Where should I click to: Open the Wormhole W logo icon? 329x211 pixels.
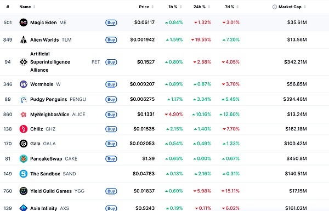pyautogui.click(x=24, y=84)
